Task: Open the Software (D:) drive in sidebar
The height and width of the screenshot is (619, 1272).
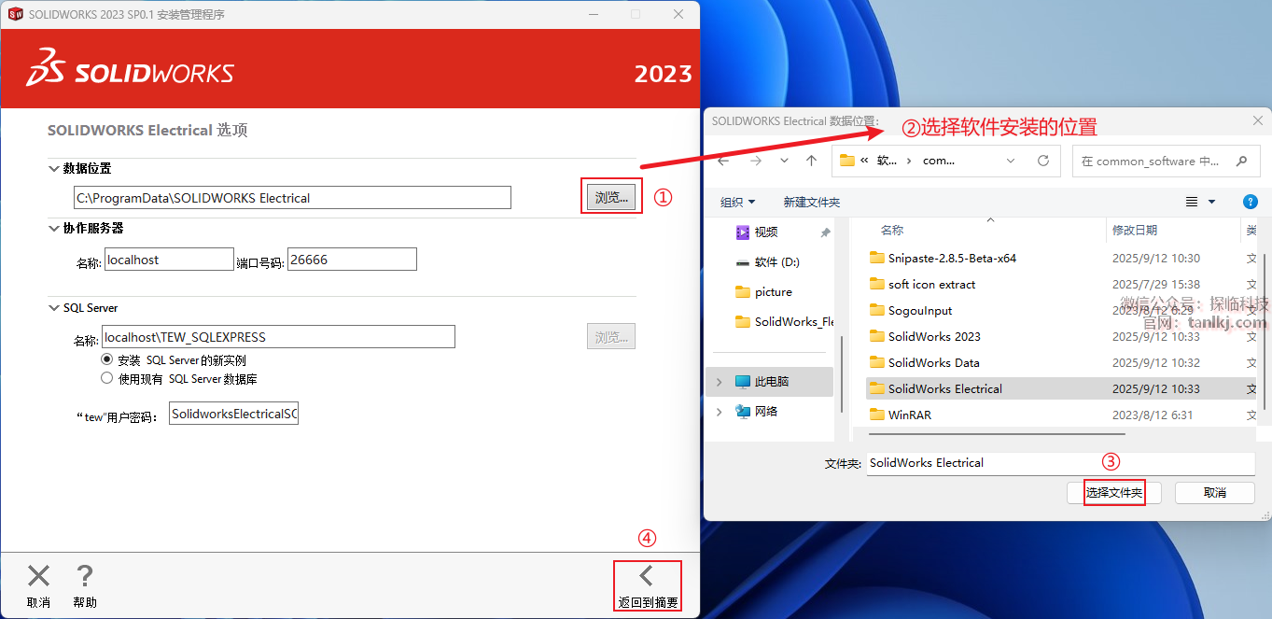Action: click(768, 261)
